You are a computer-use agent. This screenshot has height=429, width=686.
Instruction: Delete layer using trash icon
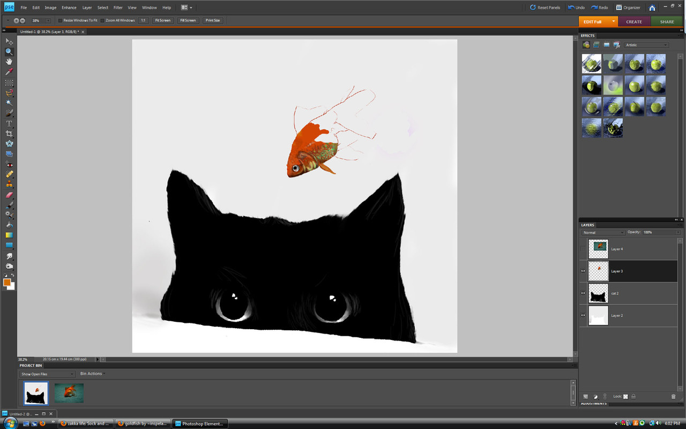(674, 396)
